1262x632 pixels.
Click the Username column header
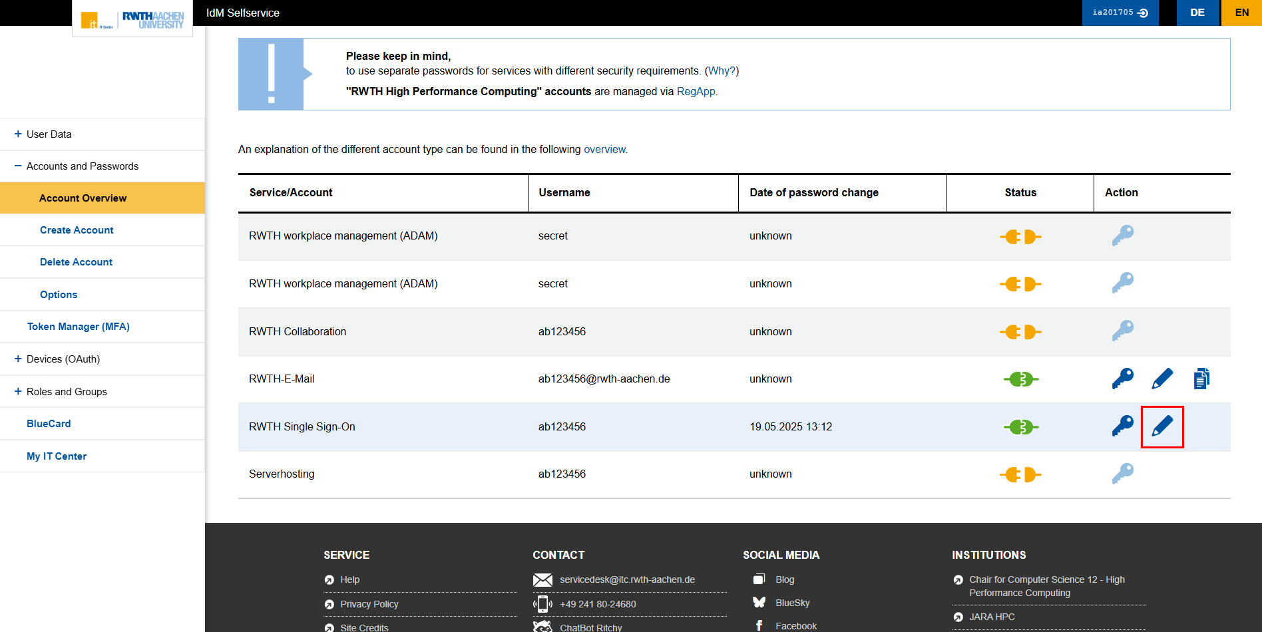[564, 193]
